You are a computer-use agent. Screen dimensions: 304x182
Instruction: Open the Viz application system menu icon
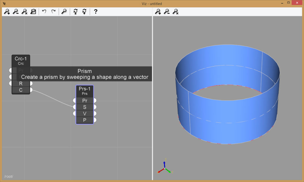4,4
